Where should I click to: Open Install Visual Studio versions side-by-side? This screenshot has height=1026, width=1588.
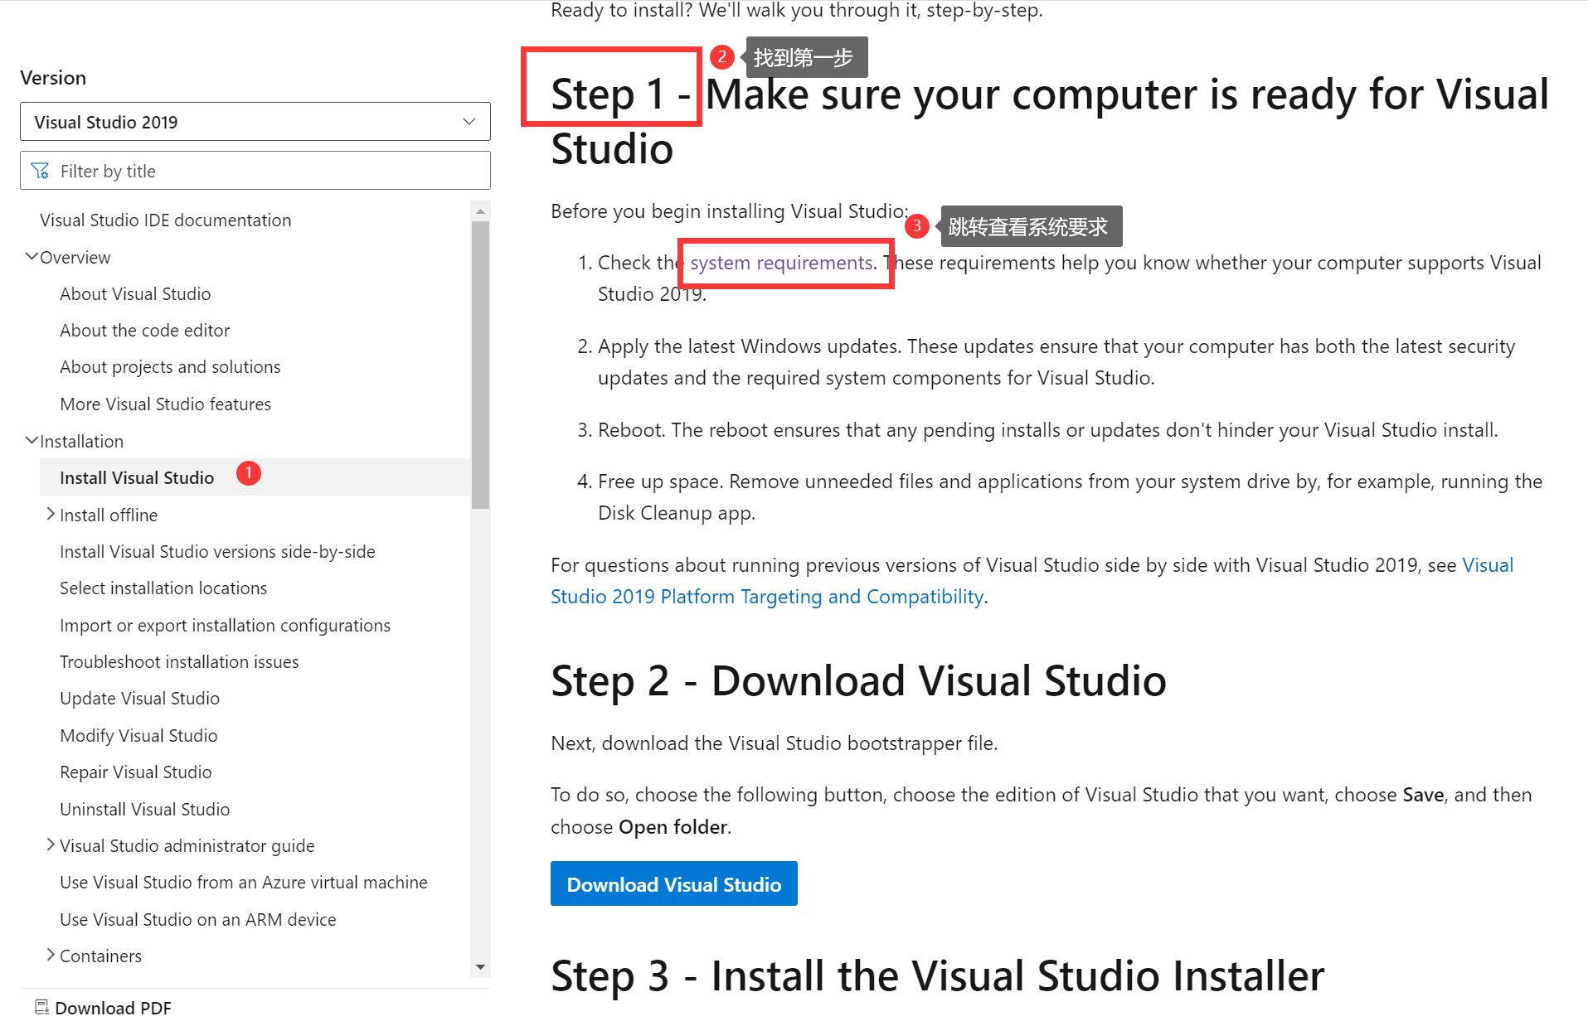pos(217,552)
